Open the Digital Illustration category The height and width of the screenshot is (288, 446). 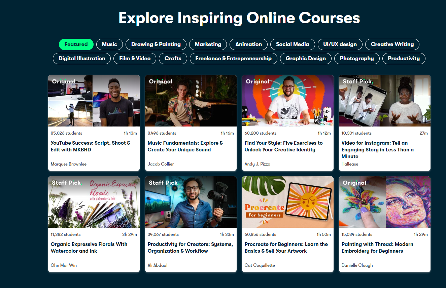tap(82, 59)
